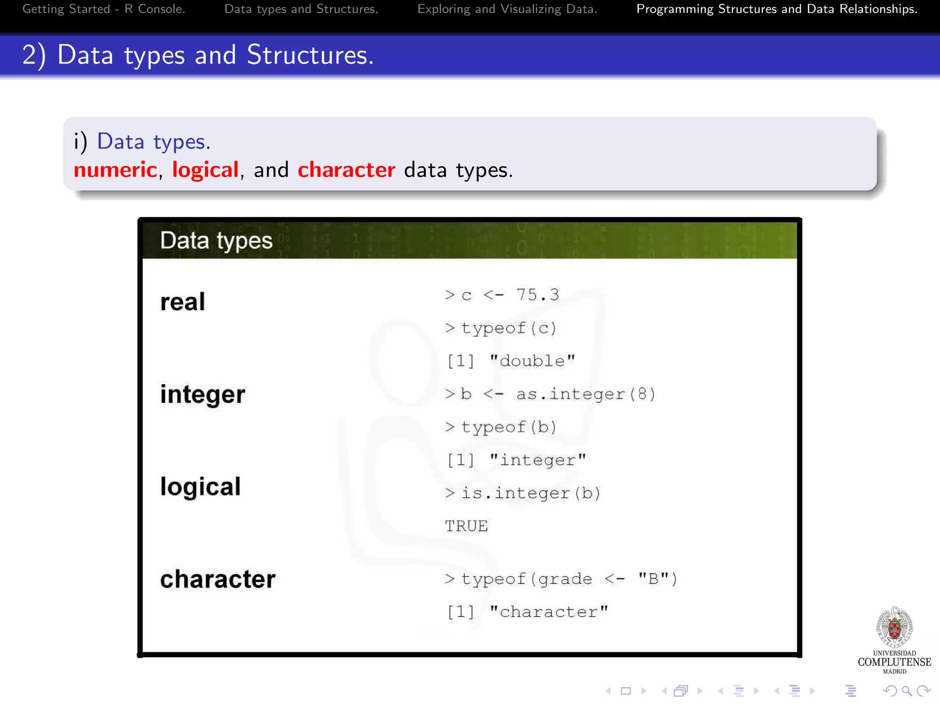Click the single slide rectangle icon
This screenshot has height=705, width=940.
(x=626, y=691)
